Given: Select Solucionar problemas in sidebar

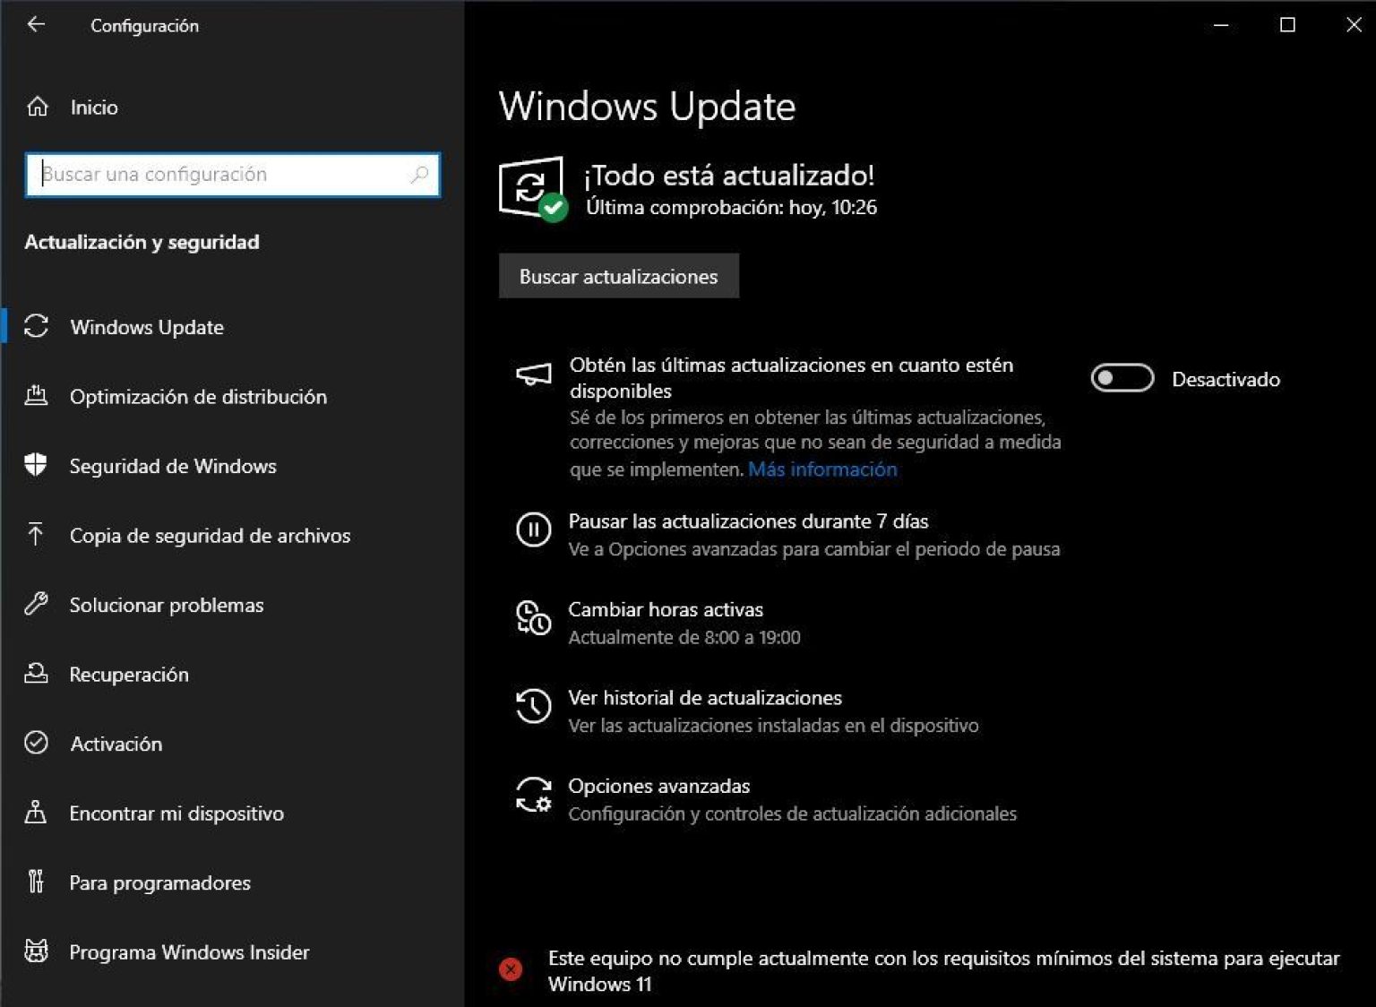Looking at the screenshot, I should (x=167, y=605).
